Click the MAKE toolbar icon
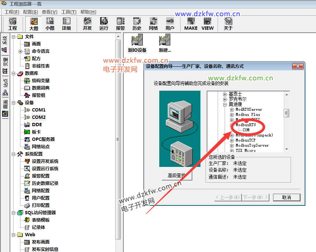 [191, 24]
